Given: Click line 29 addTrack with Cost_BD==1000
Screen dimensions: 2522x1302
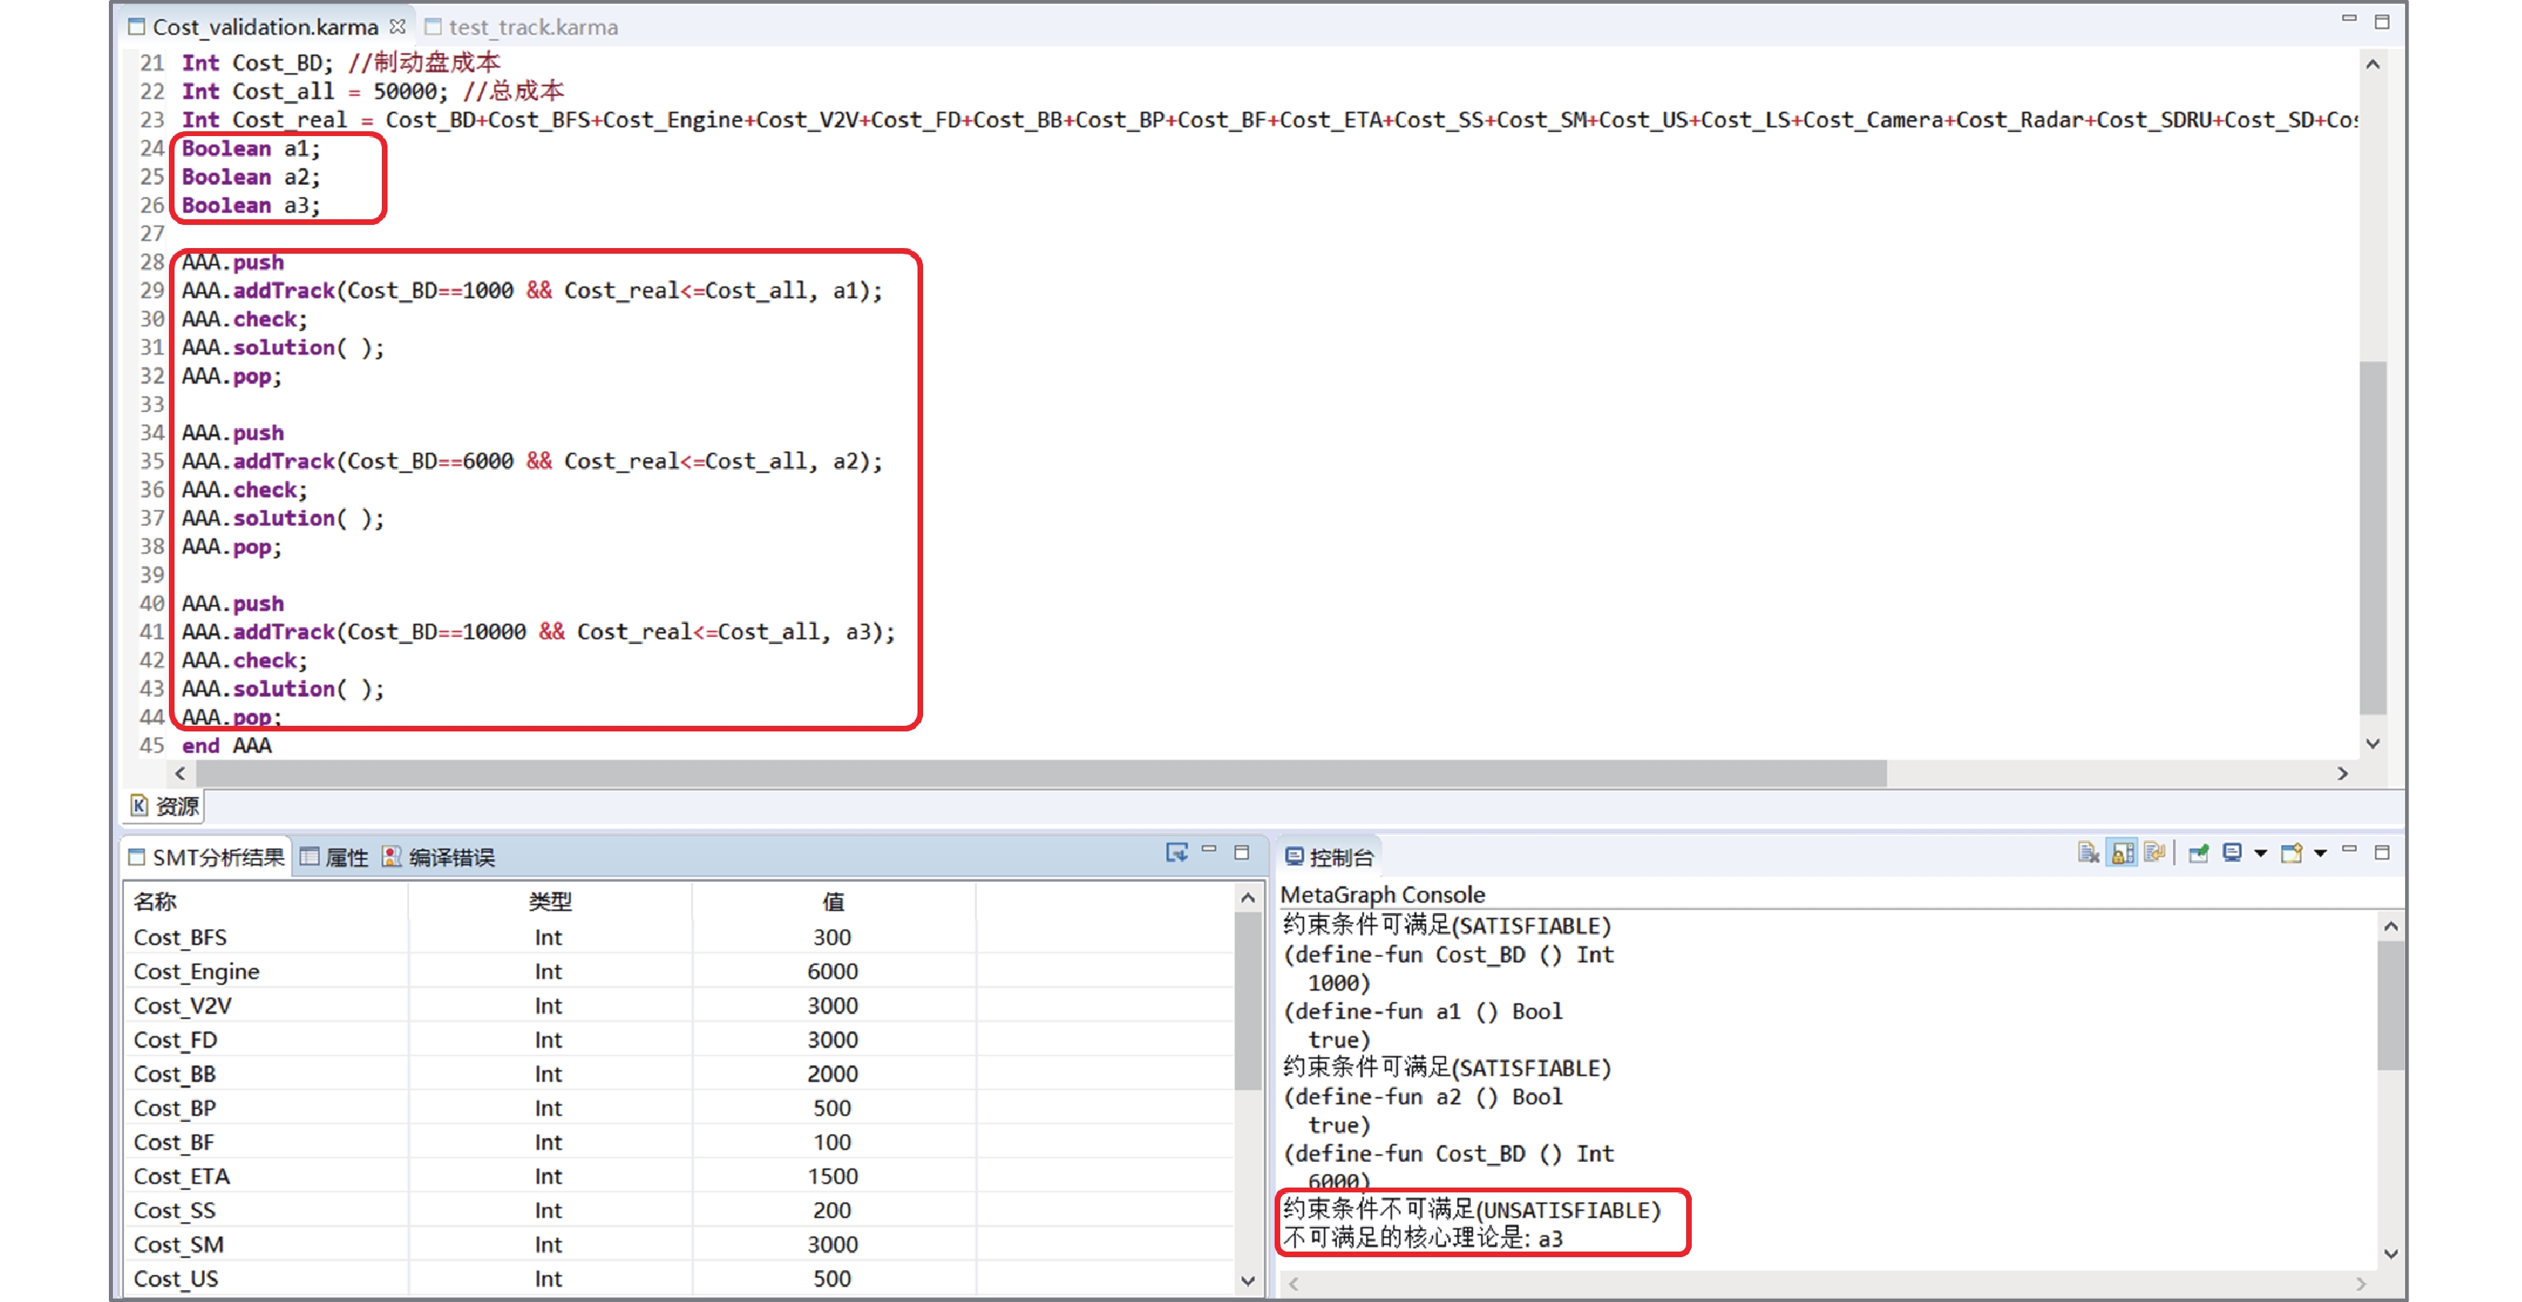Looking at the screenshot, I should 532,290.
